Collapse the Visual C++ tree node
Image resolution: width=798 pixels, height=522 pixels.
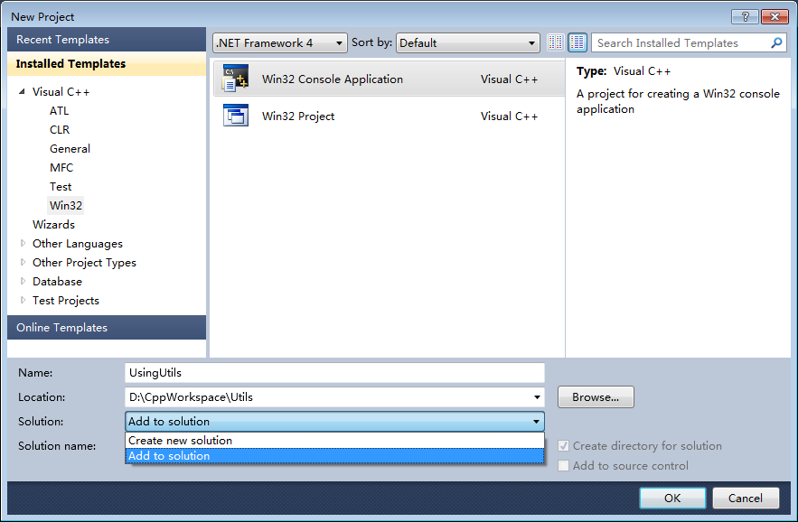pos(22,91)
